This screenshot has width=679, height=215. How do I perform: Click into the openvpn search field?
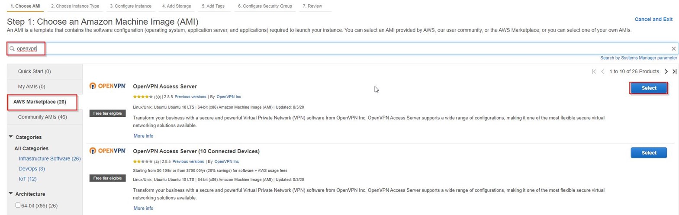343,49
